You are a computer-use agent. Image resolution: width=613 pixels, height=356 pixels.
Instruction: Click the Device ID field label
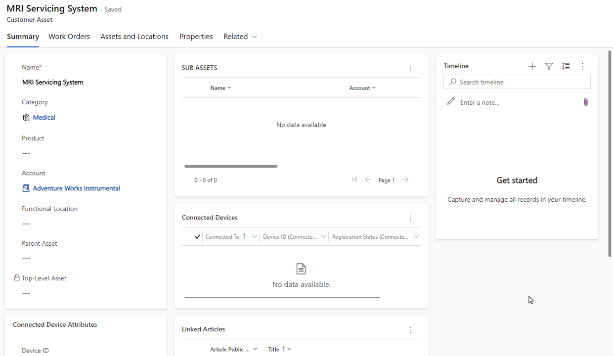pyautogui.click(x=35, y=351)
